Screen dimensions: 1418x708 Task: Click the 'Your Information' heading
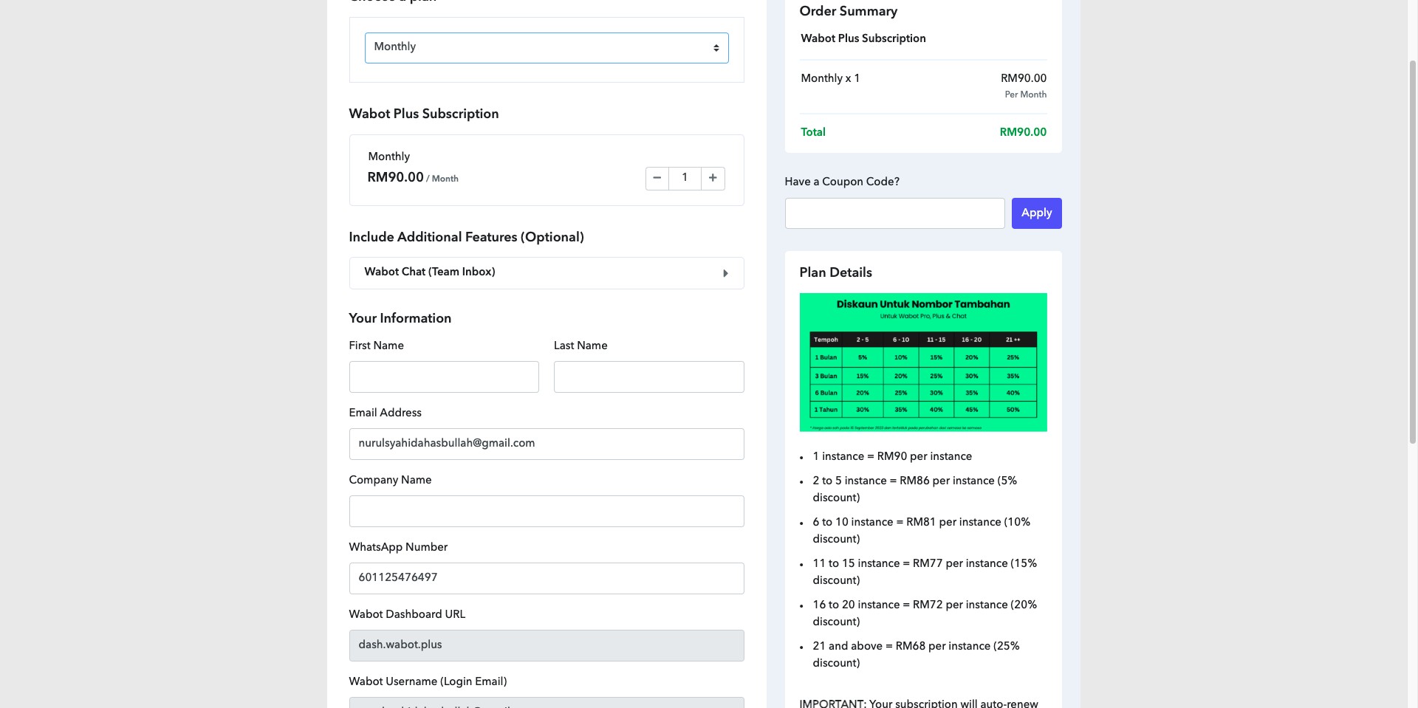pos(400,318)
